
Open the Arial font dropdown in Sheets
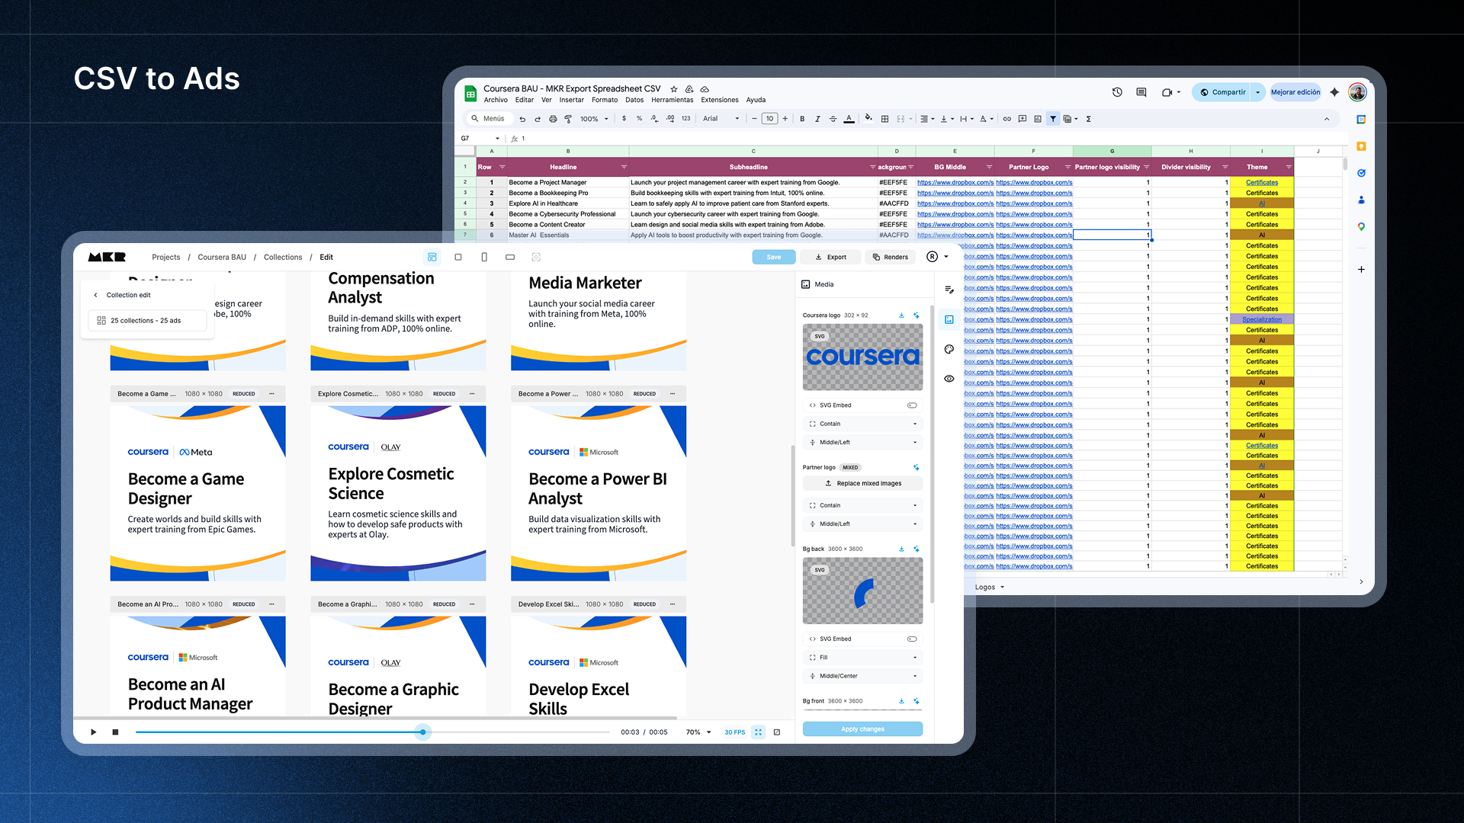point(721,119)
